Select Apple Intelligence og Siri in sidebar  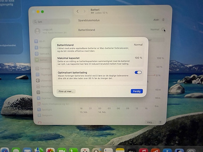pos(53,104)
